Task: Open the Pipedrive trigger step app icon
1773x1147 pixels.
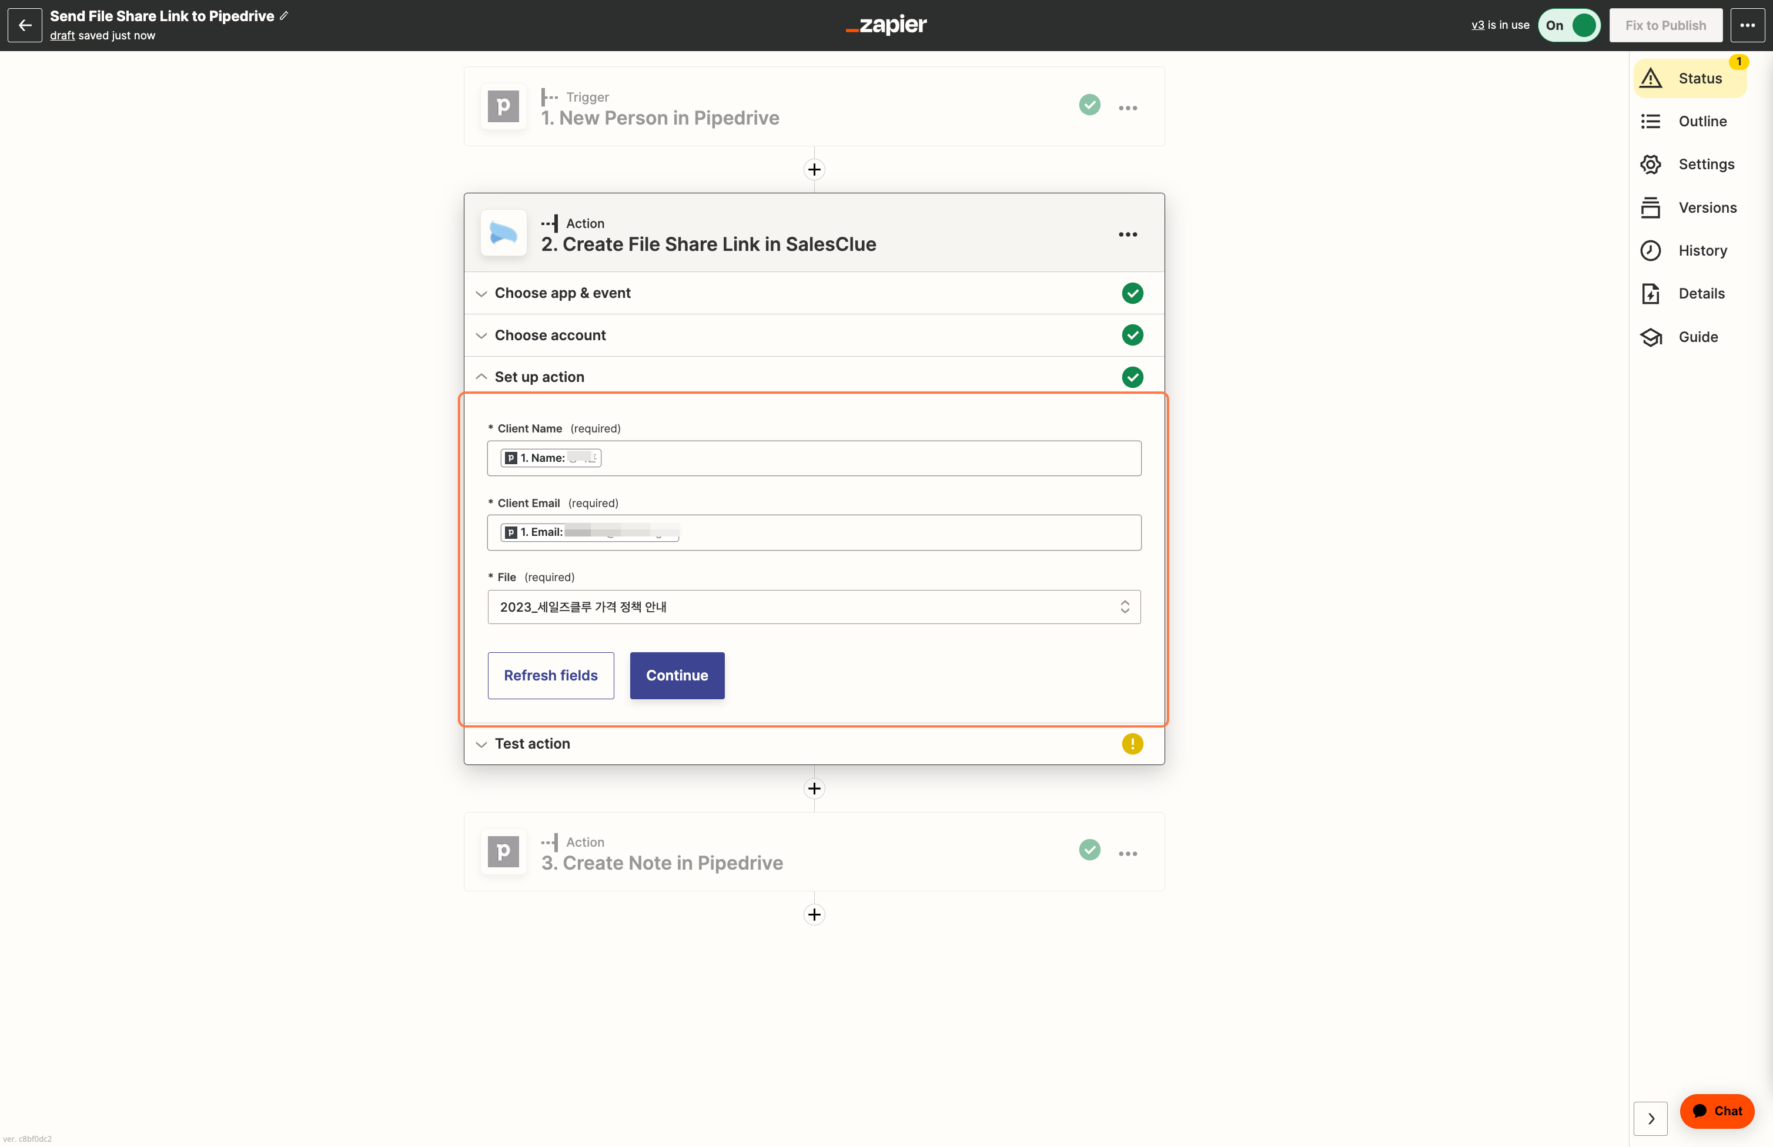Action: pos(504,106)
